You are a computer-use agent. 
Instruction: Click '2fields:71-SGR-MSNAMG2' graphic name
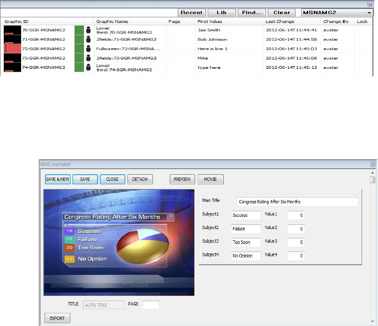126,39
